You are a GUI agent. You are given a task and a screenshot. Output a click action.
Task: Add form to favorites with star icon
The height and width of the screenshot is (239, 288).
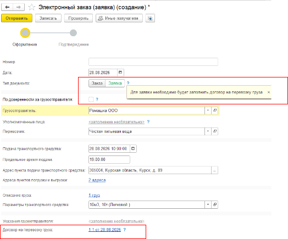click(31, 7)
